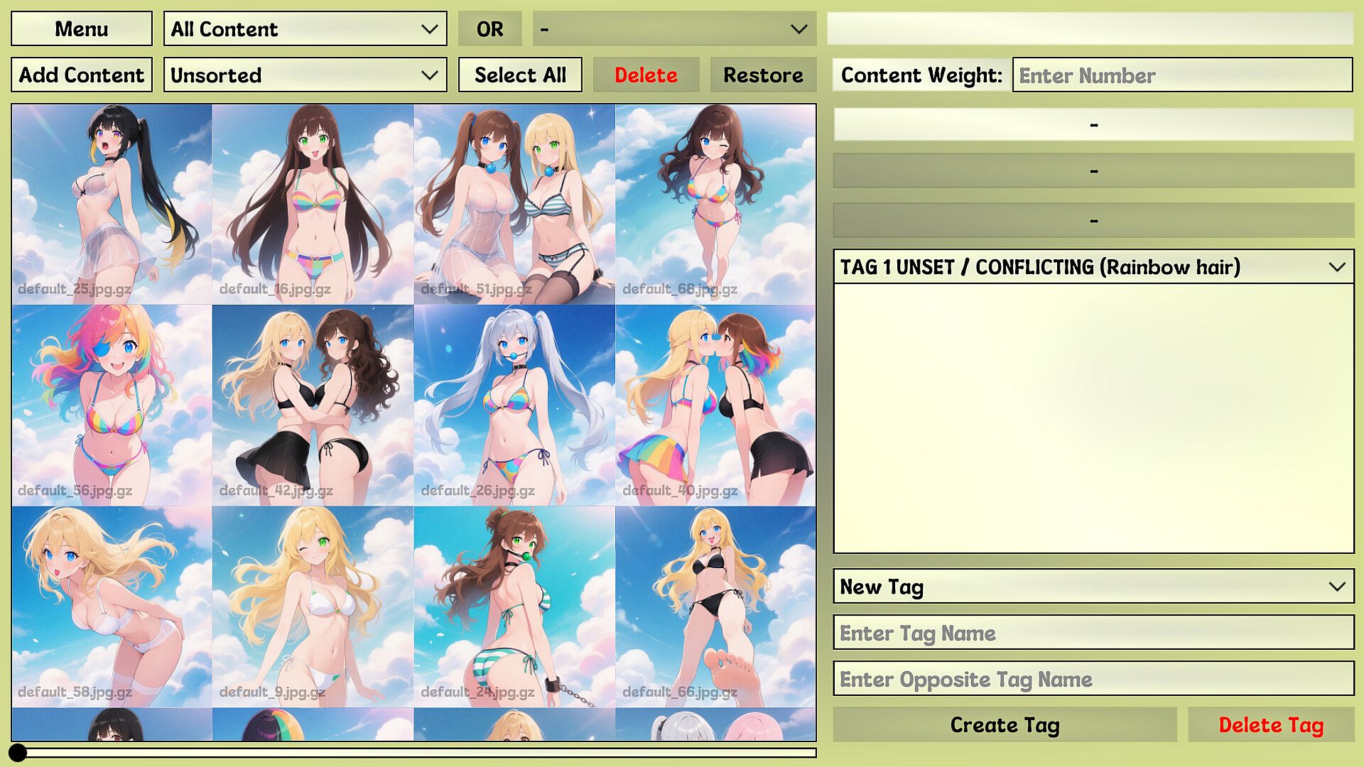Open the second filter dropdown showing dash
Screen dimensions: 1364x767
click(x=674, y=28)
